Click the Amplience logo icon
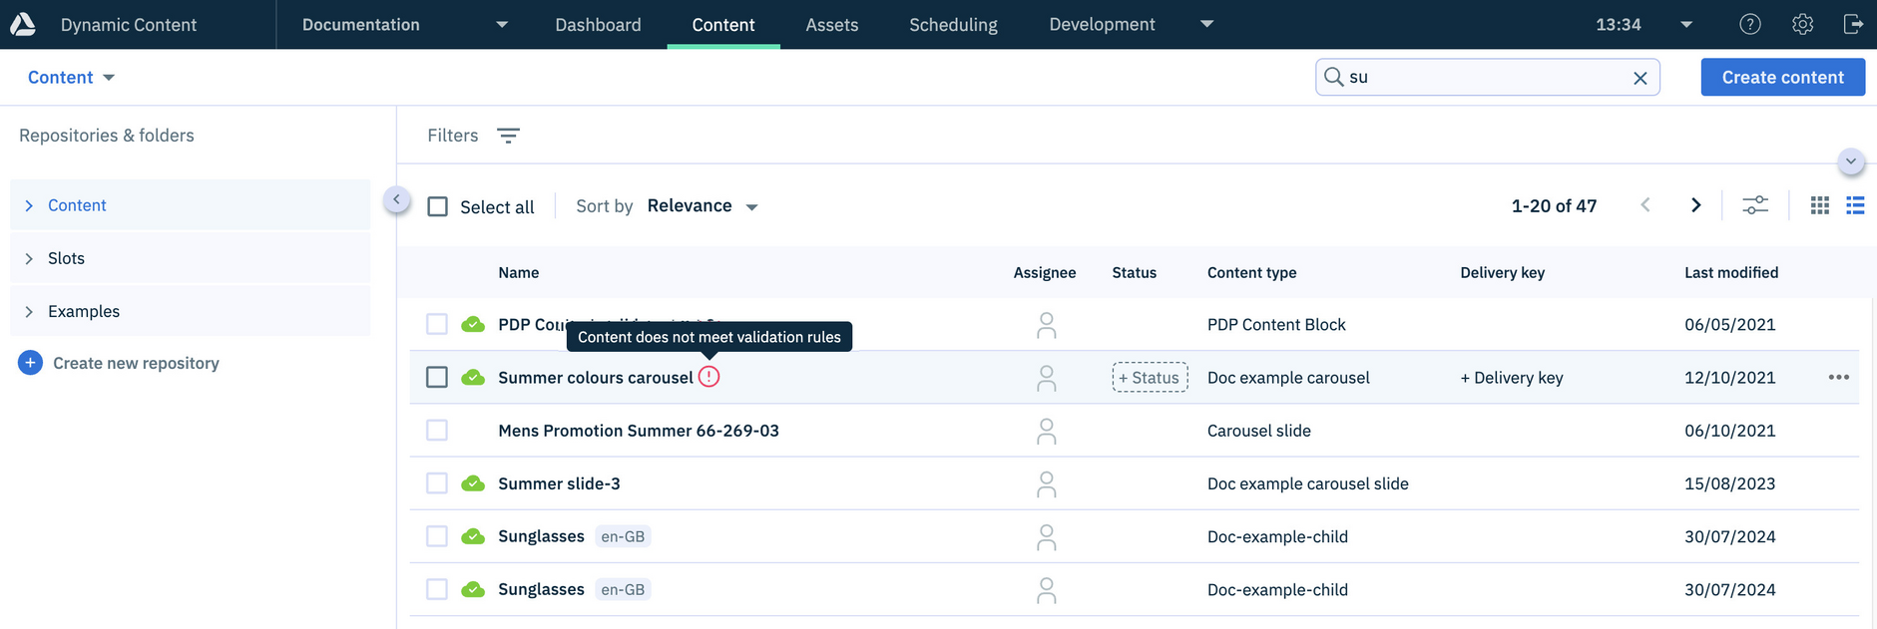This screenshot has width=1877, height=629. pyautogui.click(x=23, y=24)
